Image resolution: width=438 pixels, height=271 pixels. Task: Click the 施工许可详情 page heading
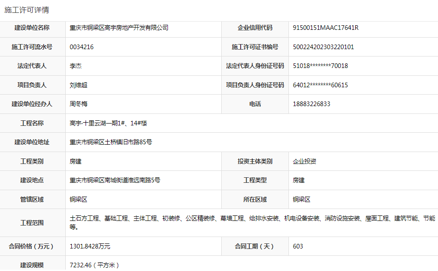tap(27, 10)
